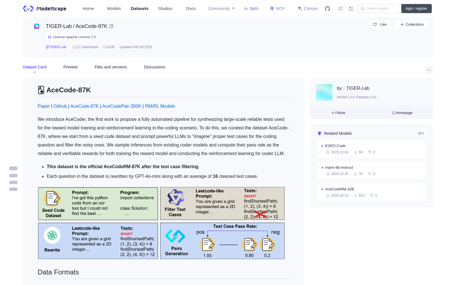Click the Apache License 2.0 tag
The width and height of the screenshot is (456, 285).
[x=72, y=37]
